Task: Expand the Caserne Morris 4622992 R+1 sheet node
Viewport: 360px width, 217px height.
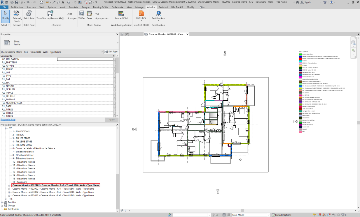Action: coord(9,189)
